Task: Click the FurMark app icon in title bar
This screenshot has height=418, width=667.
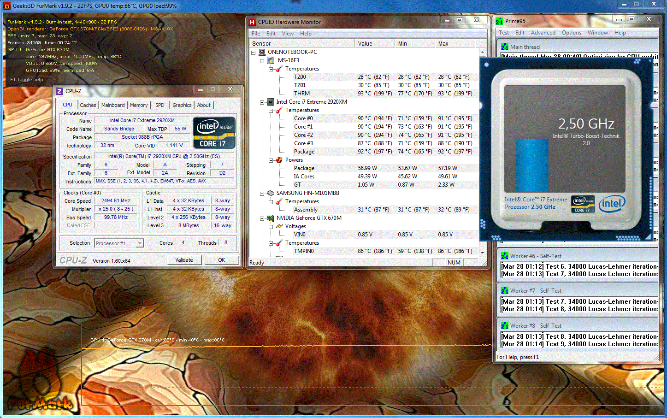Action: (x=7, y=6)
